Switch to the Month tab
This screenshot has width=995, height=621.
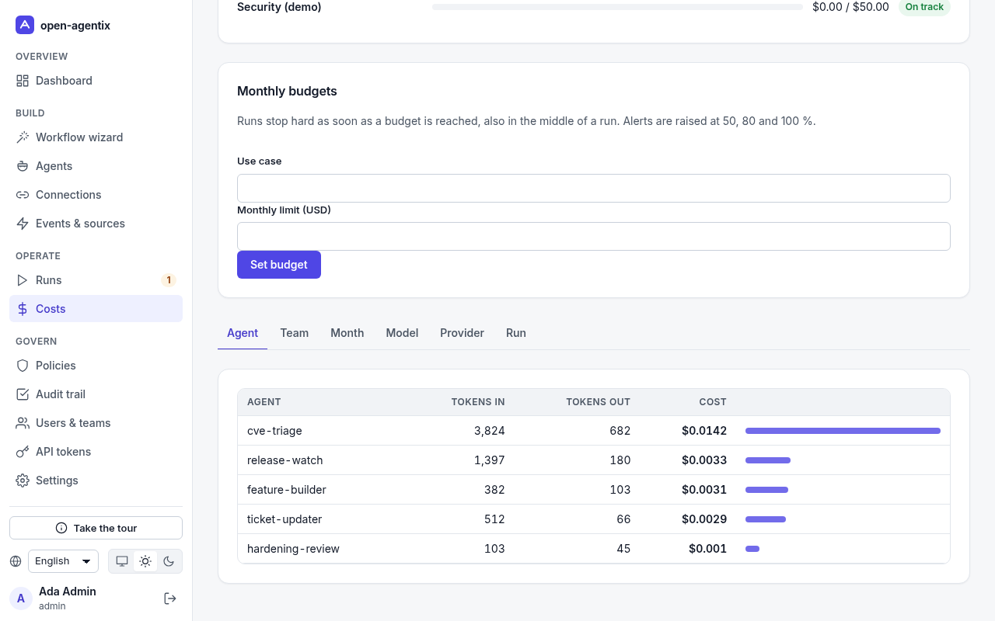pyautogui.click(x=347, y=333)
